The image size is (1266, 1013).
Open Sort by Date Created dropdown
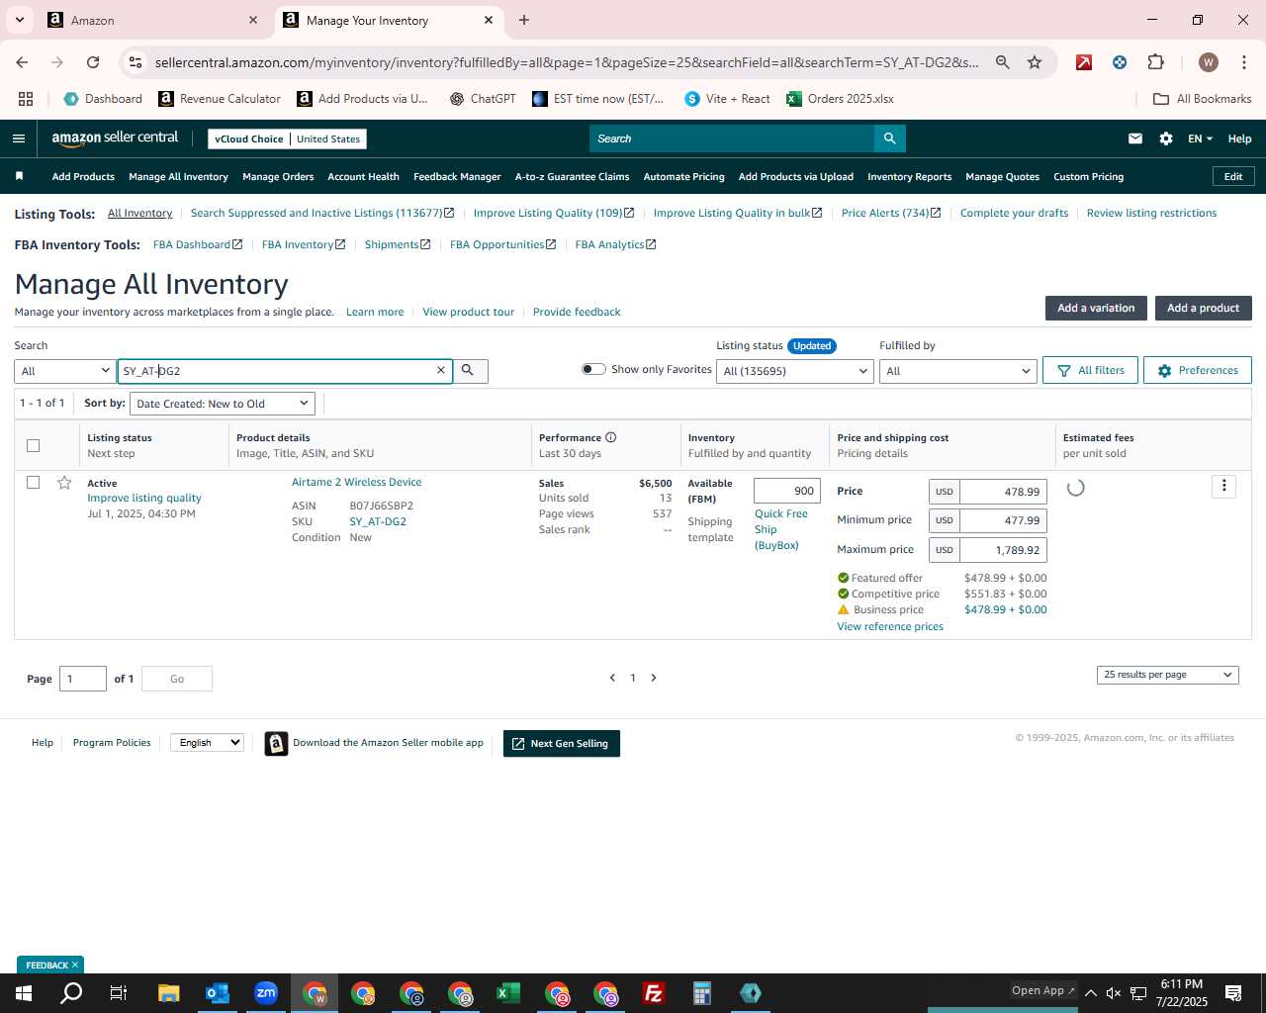(x=224, y=404)
